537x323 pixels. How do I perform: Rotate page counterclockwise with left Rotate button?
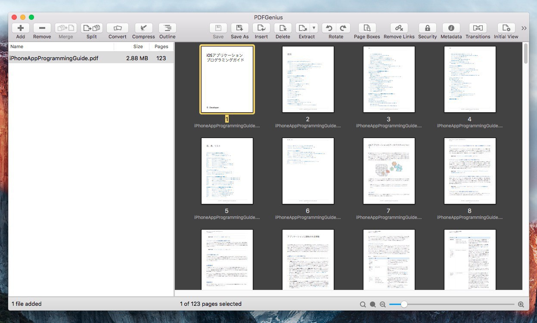pyautogui.click(x=329, y=28)
